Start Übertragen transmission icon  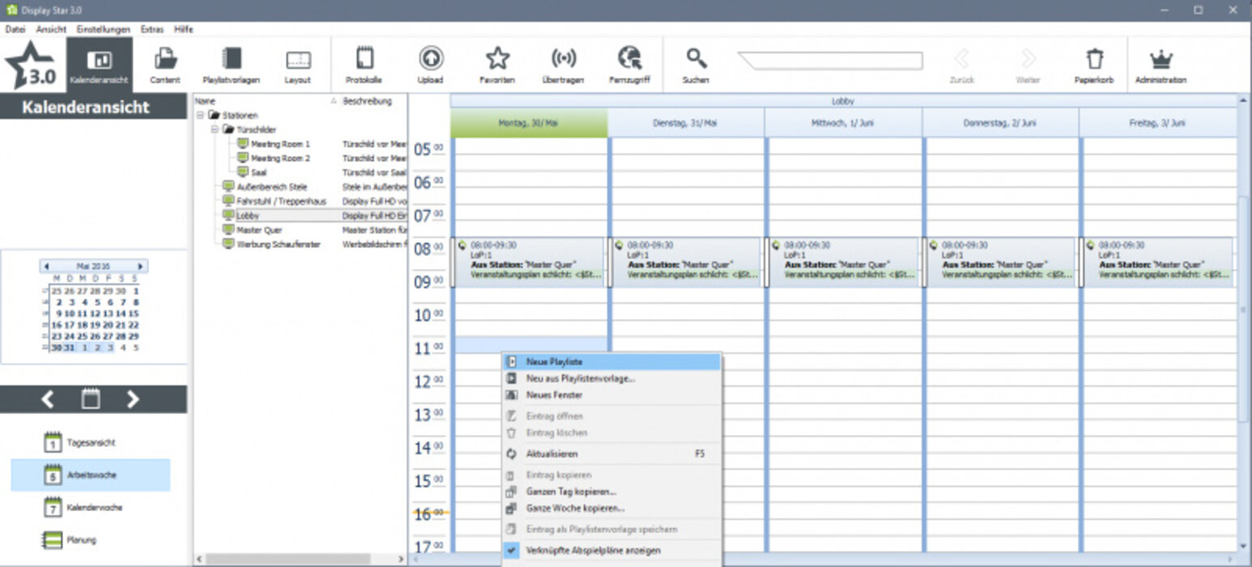coord(563,64)
